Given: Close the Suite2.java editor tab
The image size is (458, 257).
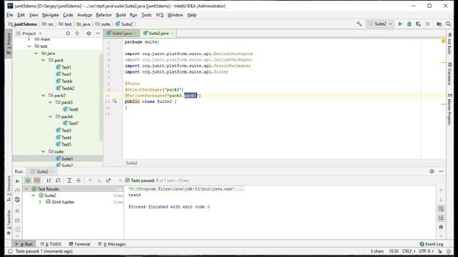Looking at the screenshot, I should coord(172,34).
